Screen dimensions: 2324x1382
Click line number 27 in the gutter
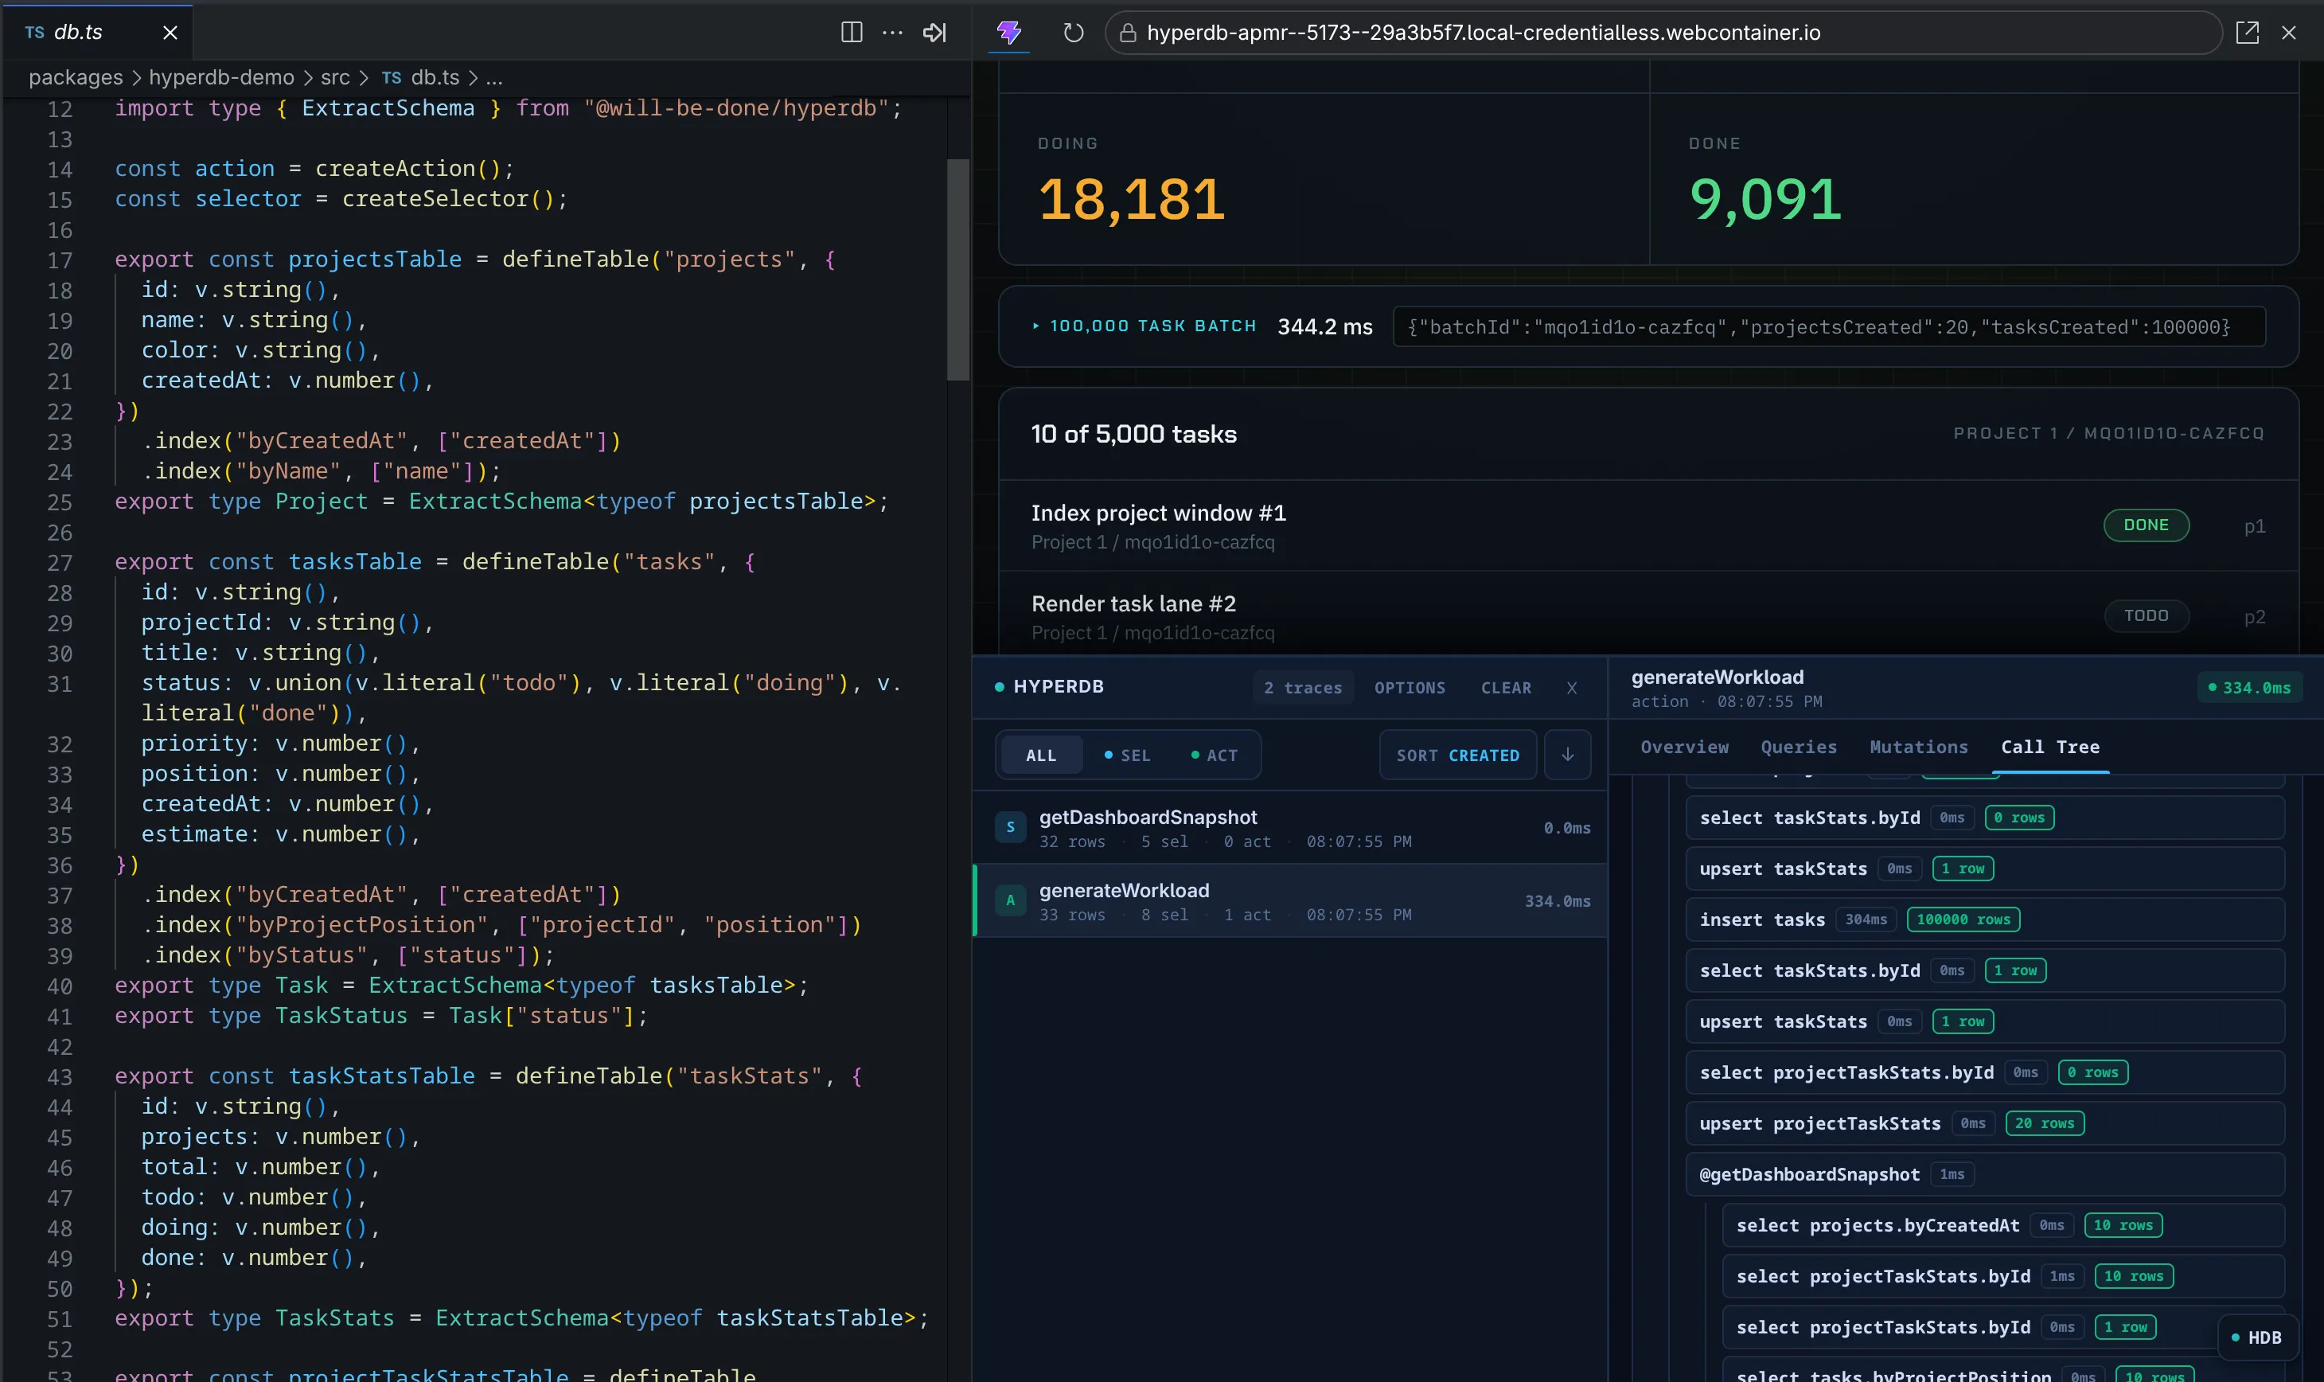click(60, 563)
